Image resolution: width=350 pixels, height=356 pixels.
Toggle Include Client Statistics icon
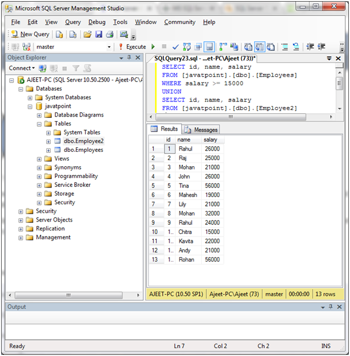[234, 47]
